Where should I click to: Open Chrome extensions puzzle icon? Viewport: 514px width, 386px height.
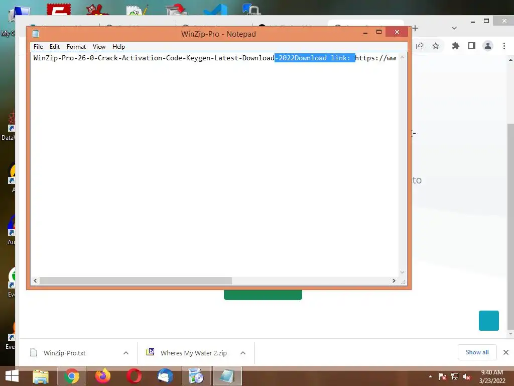click(x=456, y=46)
